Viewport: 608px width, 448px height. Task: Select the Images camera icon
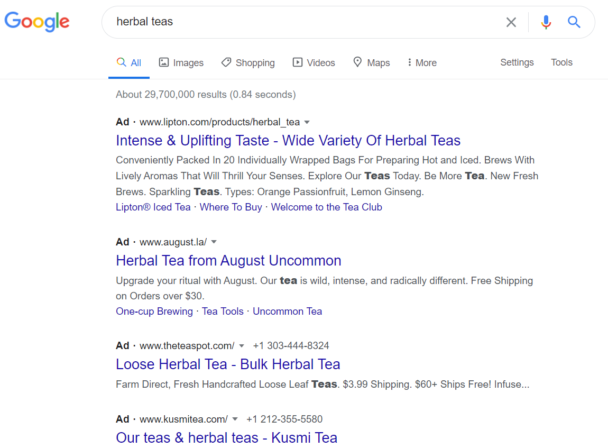click(164, 62)
